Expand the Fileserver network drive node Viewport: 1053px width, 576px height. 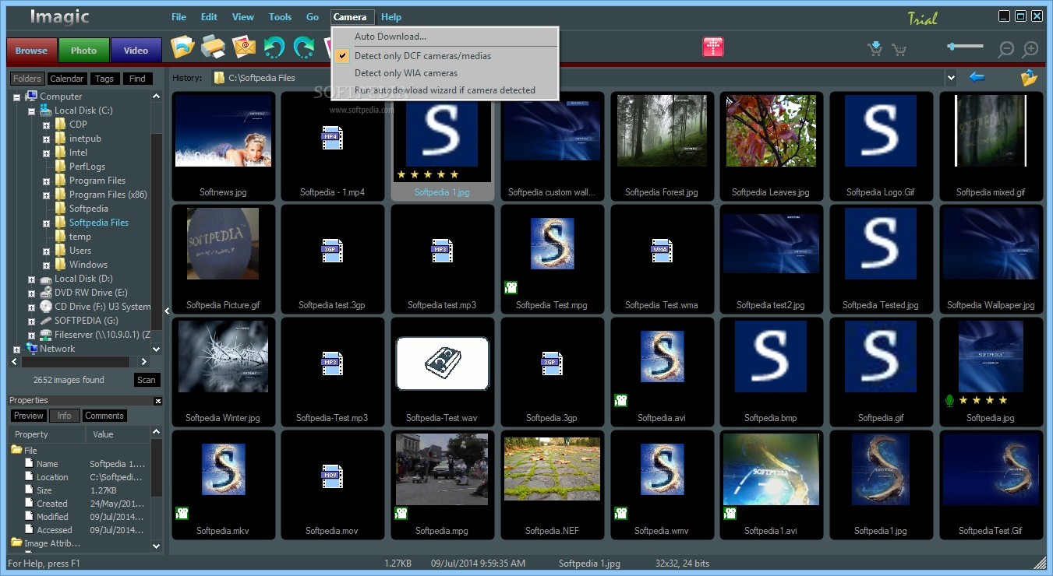(32, 335)
